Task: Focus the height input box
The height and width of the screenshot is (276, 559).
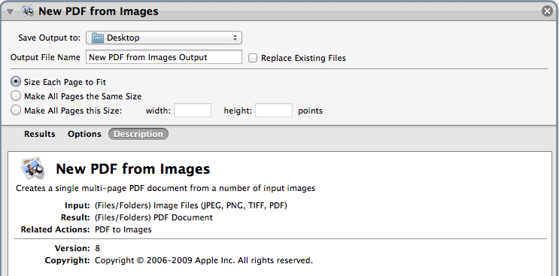Action: tap(274, 111)
